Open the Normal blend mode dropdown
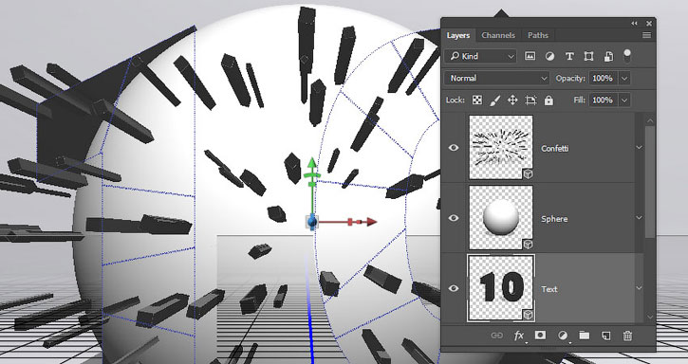The height and width of the screenshot is (364, 688). point(497,78)
